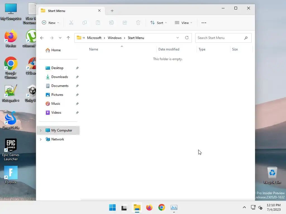Show hidden path segments via double chevron

click(84, 38)
